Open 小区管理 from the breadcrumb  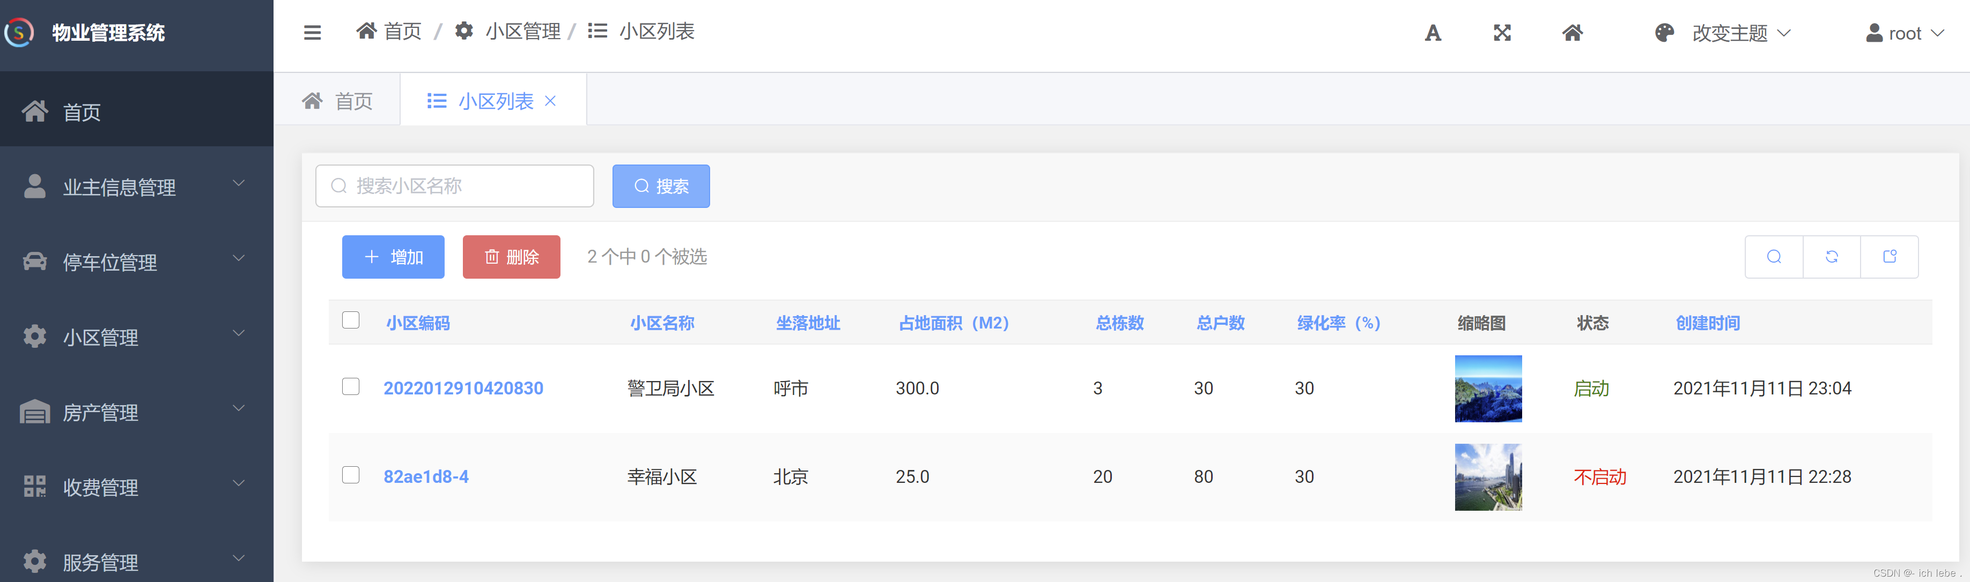522,31
